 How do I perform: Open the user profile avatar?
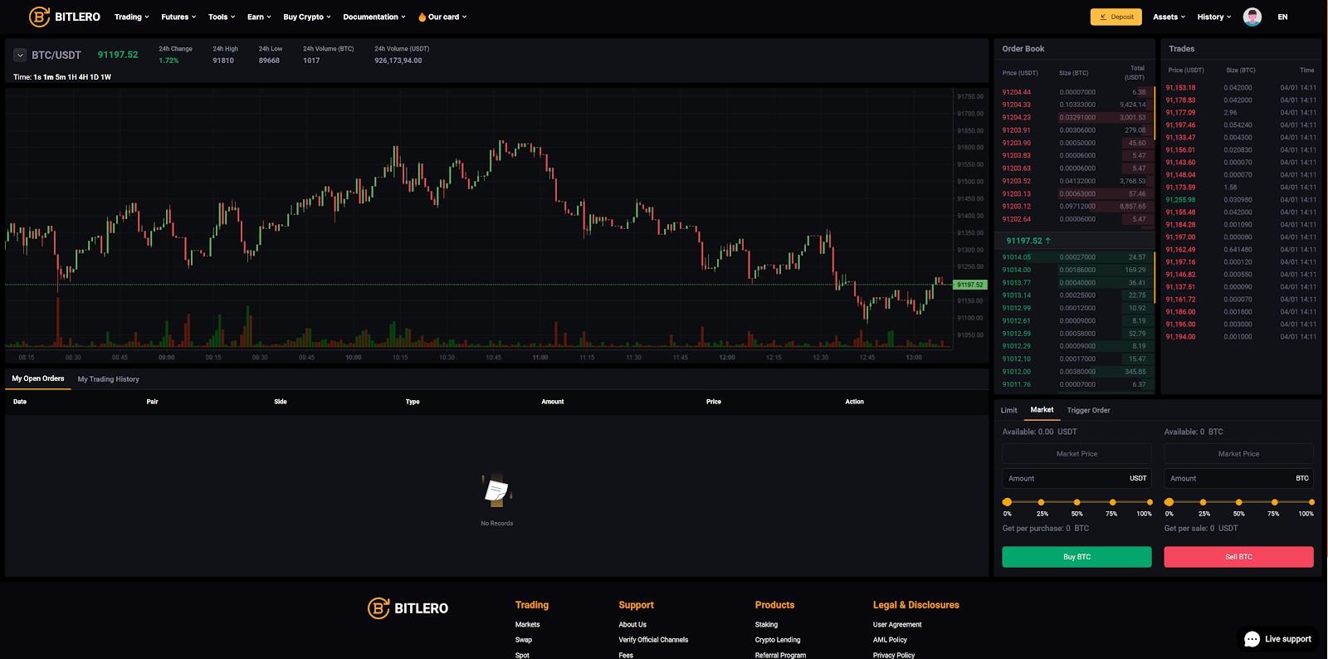[1252, 17]
